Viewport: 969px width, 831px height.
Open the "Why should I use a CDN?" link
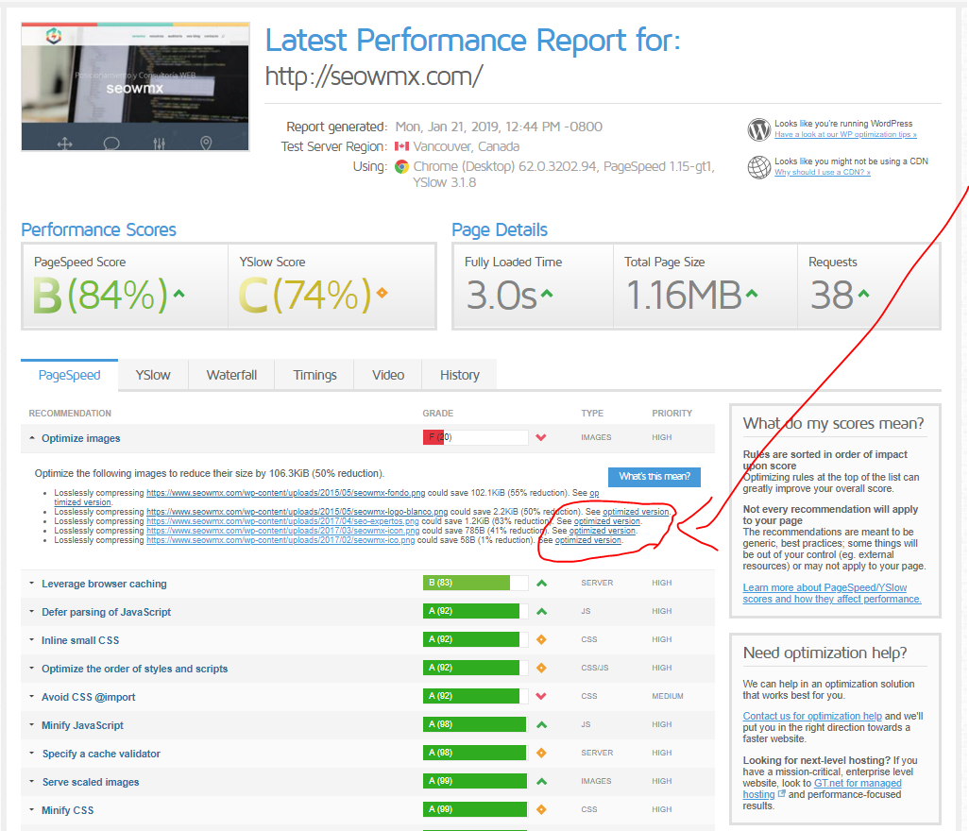click(822, 173)
